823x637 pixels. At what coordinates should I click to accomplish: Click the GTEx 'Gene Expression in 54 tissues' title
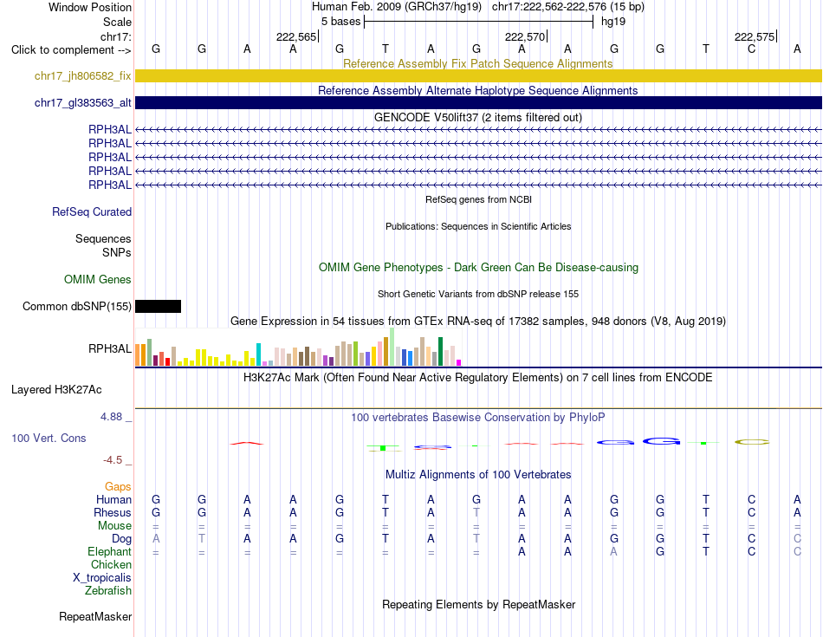[x=477, y=321]
